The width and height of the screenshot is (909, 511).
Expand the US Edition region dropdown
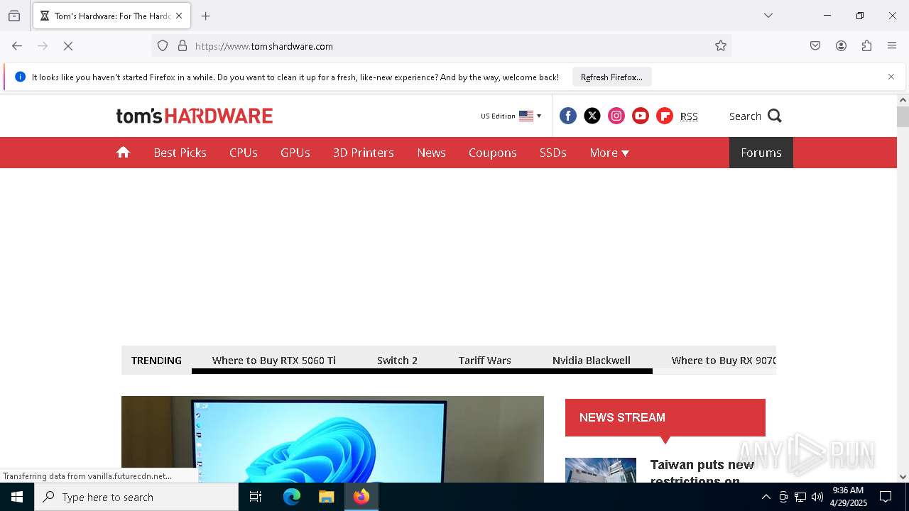tap(511, 116)
